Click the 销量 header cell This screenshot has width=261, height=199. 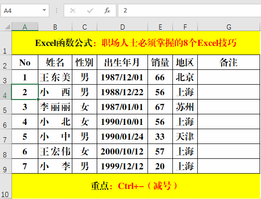160,62
